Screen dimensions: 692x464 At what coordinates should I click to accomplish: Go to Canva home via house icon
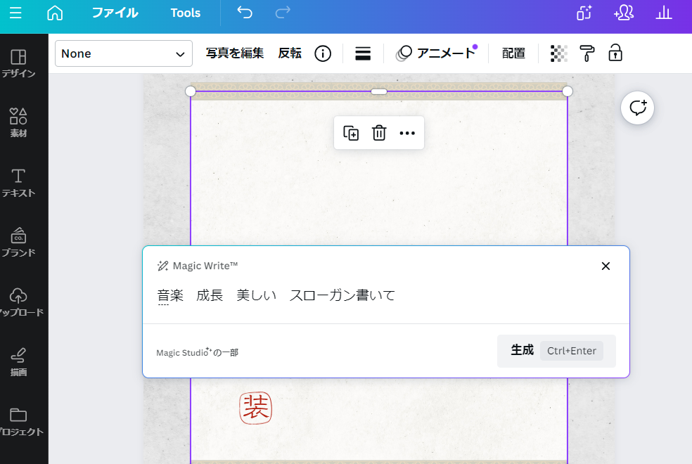(55, 13)
